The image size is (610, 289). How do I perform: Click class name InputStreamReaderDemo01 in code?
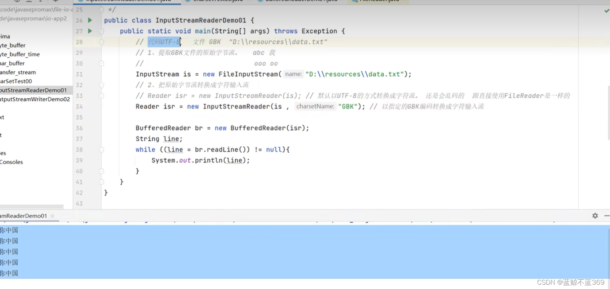tap(201, 20)
